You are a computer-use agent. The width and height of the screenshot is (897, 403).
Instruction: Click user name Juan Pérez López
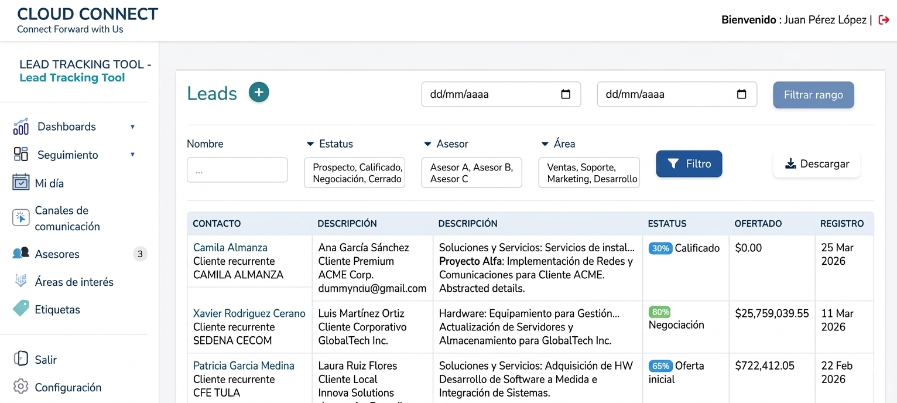pos(825,20)
